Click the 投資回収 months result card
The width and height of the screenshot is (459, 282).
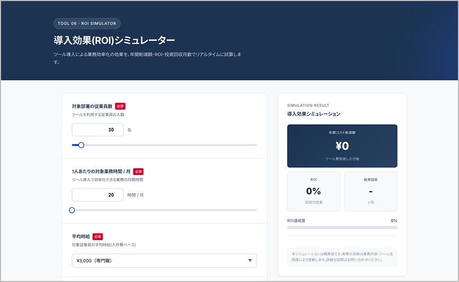[x=370, y=191]
